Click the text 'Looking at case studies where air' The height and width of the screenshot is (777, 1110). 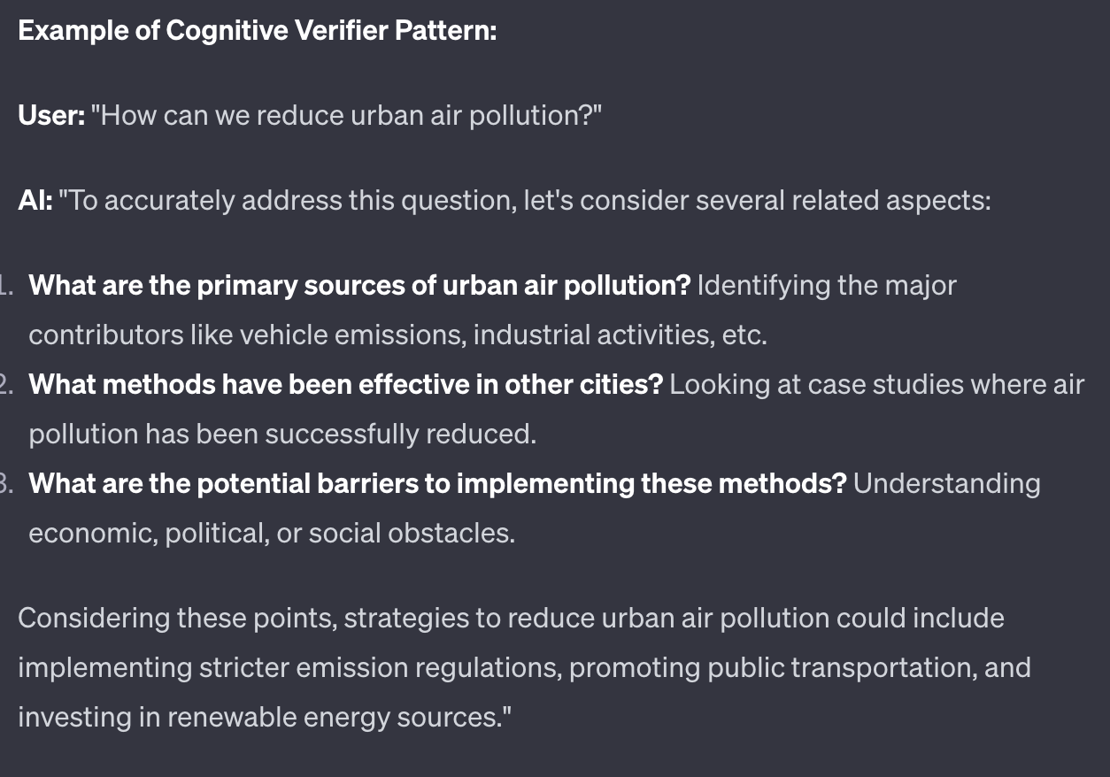point(876,385)
